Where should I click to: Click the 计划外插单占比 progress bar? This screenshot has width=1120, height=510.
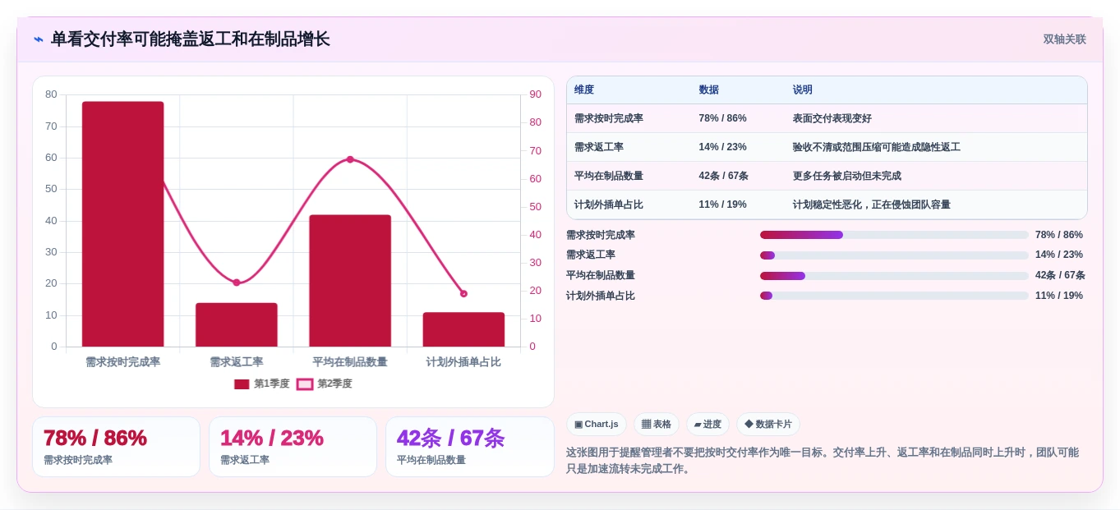[x=894, y=296]
